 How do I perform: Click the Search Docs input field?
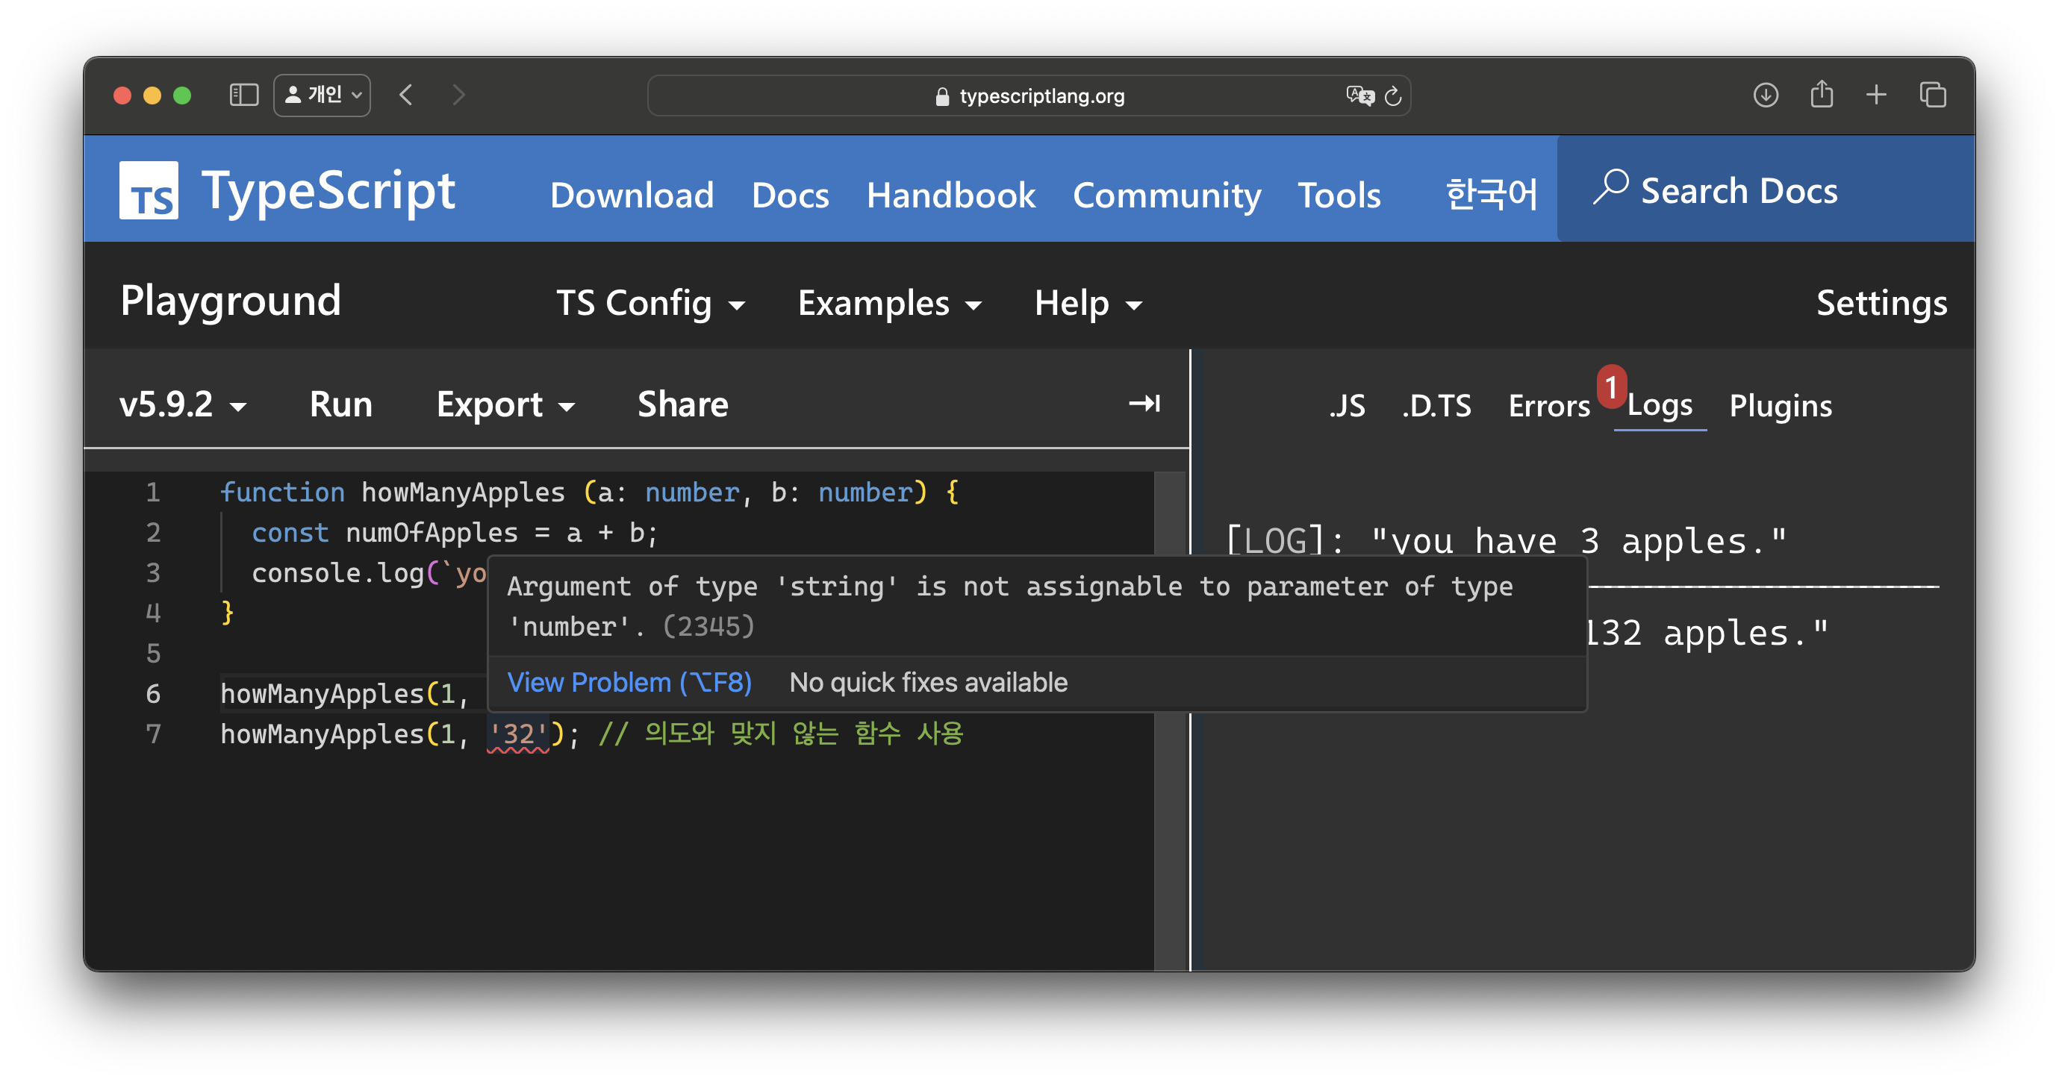[x=1739, y=190]
